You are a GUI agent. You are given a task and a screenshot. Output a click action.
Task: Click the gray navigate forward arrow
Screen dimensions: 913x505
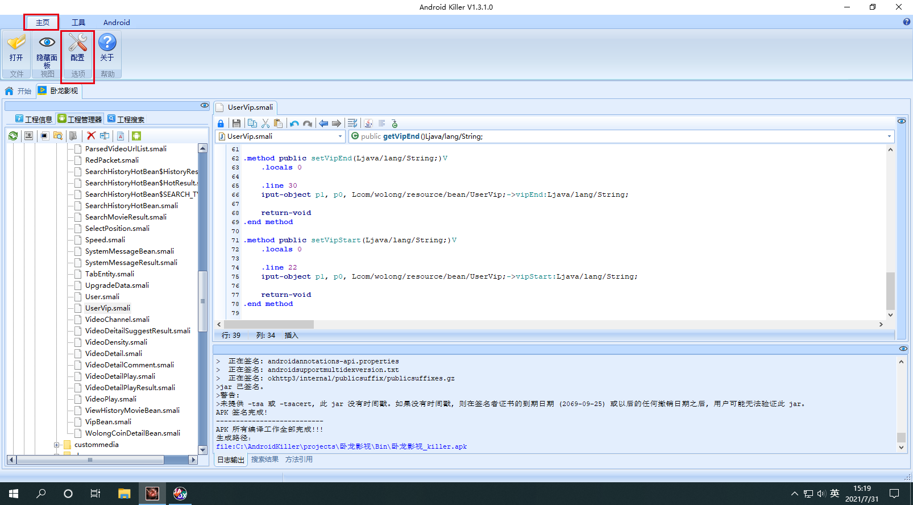coord(337,123)
